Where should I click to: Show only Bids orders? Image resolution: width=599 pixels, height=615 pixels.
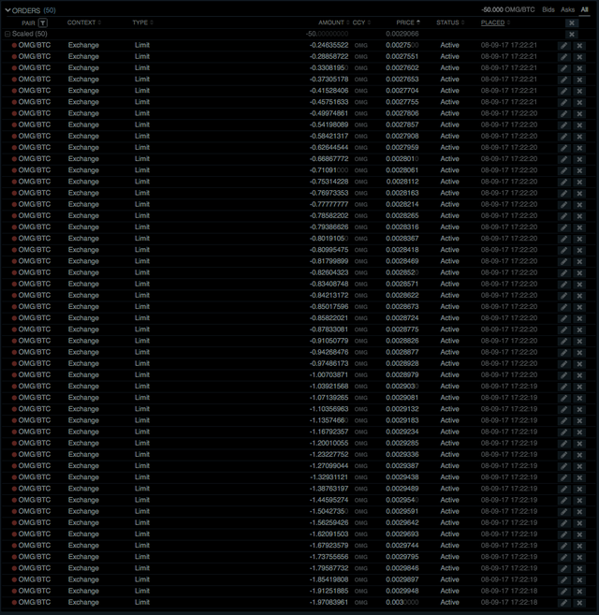[548, 9]
